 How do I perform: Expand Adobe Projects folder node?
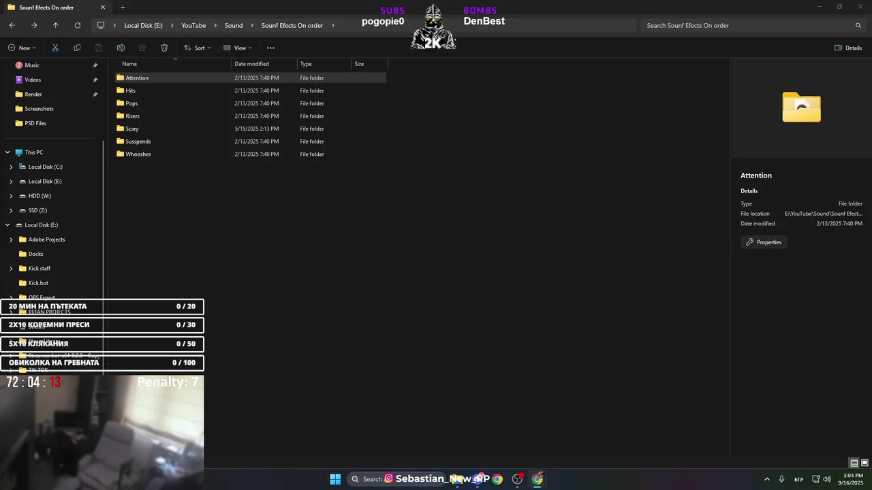pyautogui.click(x=11, y=240)
